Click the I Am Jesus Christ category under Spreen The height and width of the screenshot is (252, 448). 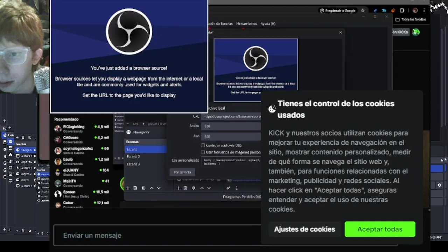coord(76,196)
